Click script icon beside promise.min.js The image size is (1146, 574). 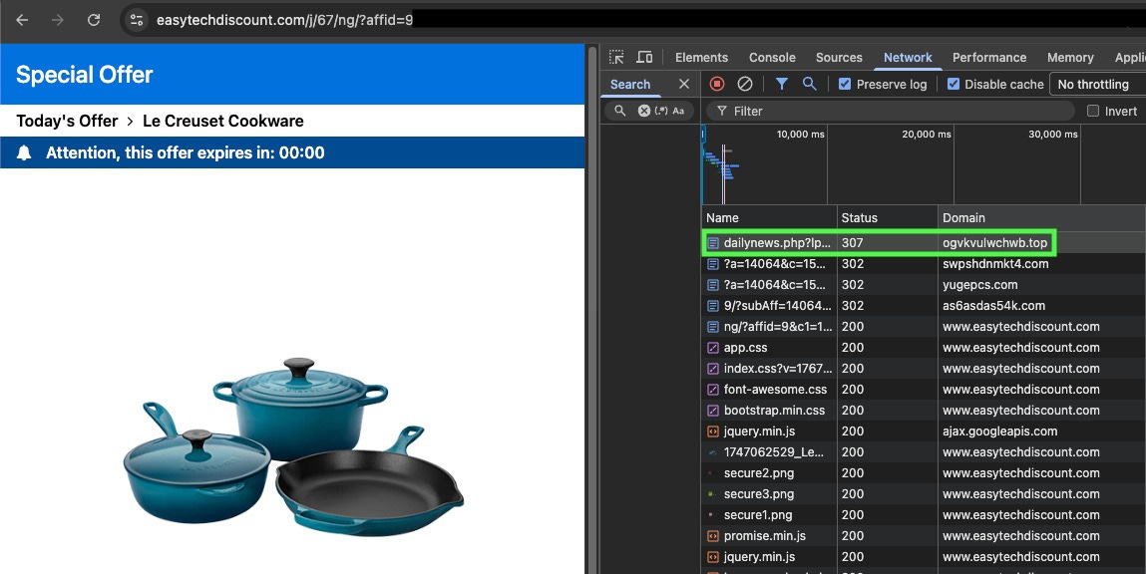(x=712, y=536)
